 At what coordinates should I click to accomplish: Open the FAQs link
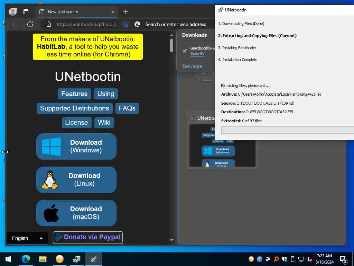pyautogui.click(x=127, y=108)
